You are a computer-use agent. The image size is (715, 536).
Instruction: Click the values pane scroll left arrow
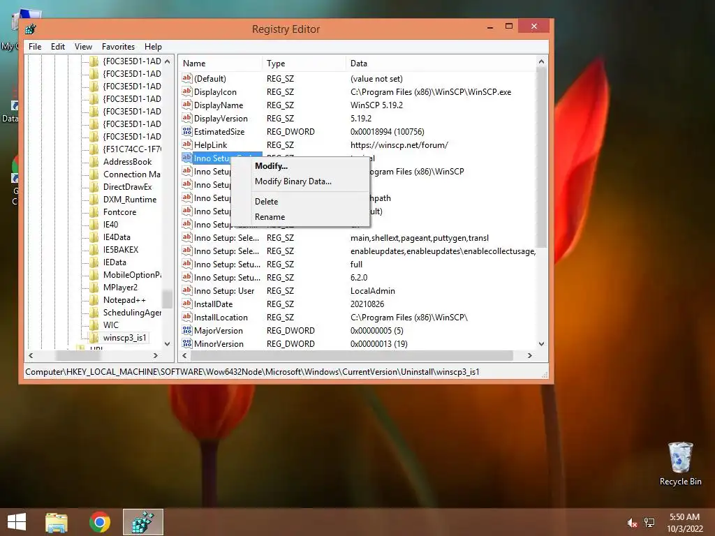click(184, 355)
